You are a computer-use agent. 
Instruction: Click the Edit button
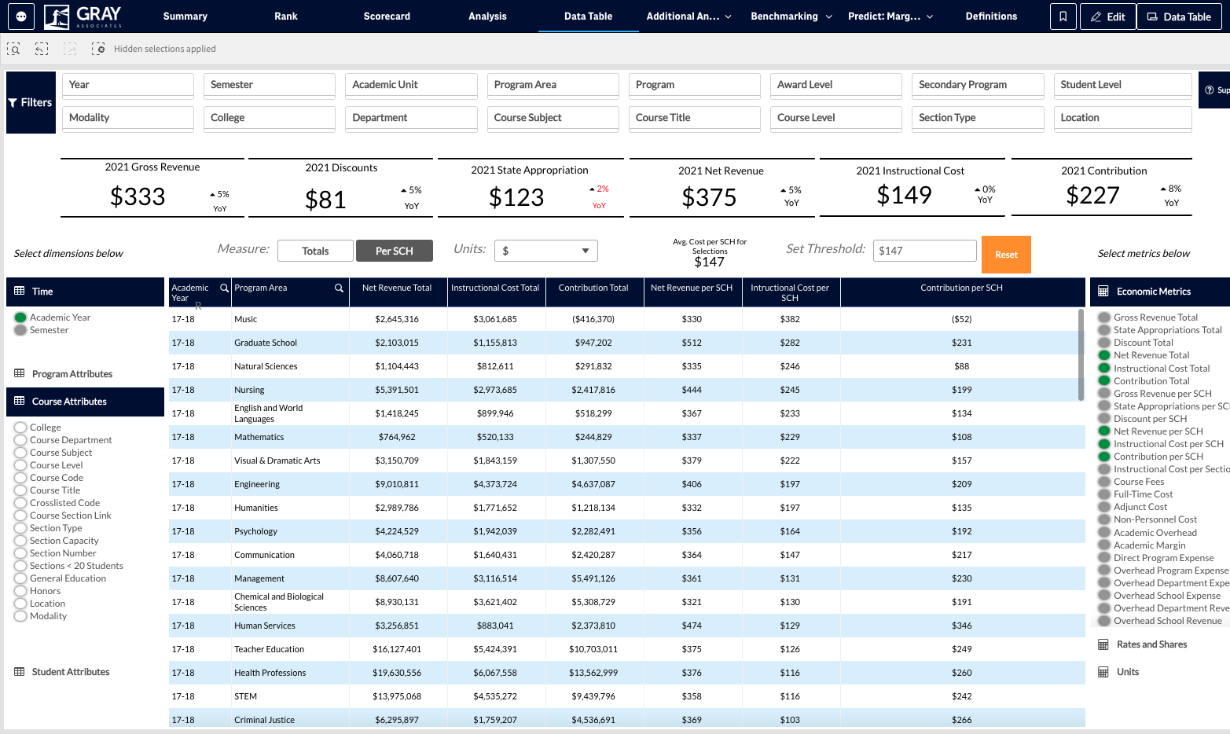click(x=1107, y=17)
